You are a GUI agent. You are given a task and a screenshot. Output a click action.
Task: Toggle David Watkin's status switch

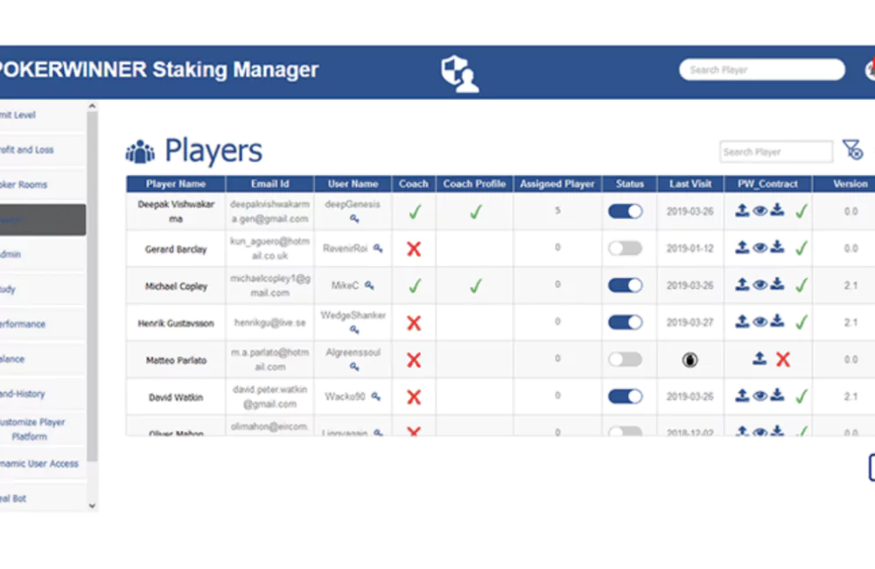pyautogui.click(x=625, y=397)
